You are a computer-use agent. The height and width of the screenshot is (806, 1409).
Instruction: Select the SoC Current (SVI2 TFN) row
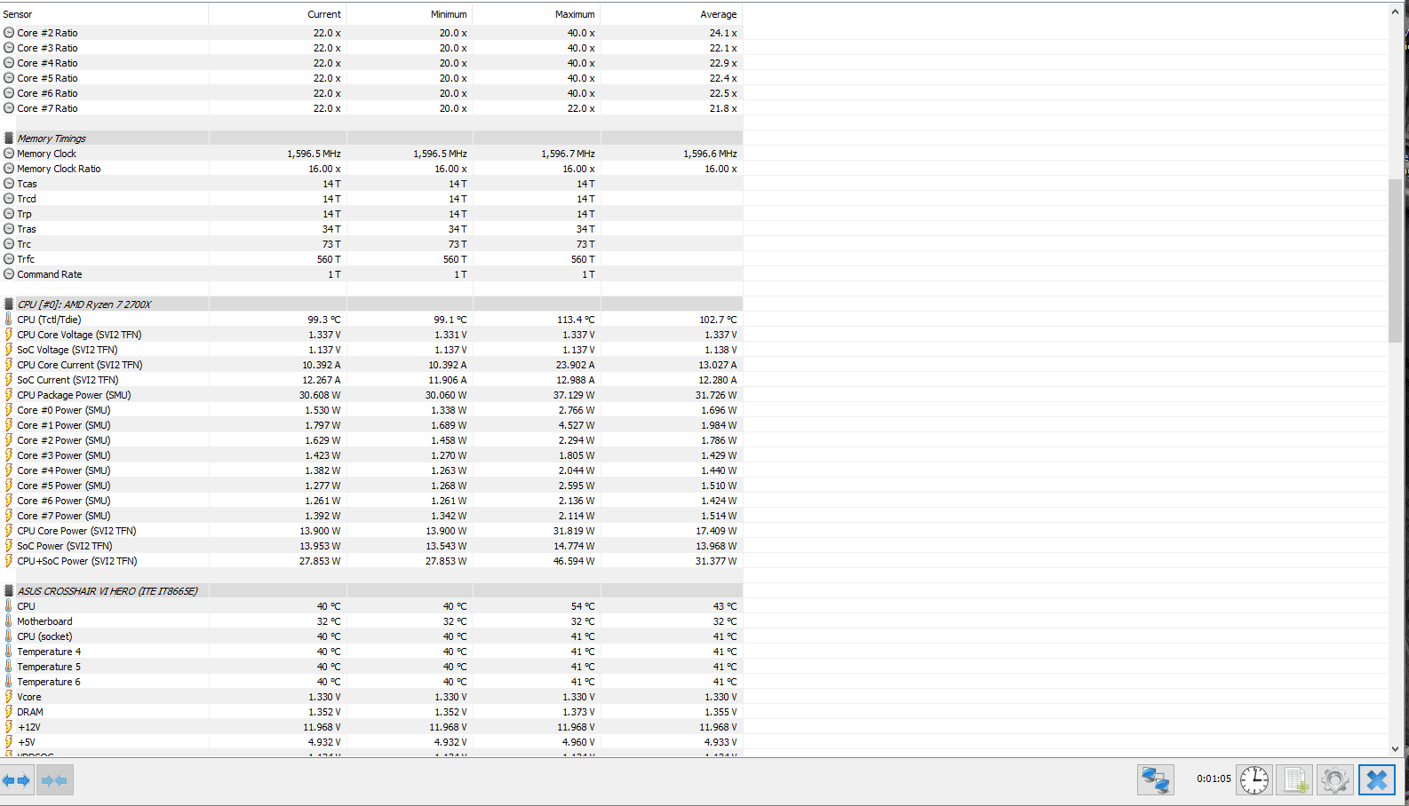pos(371,380)
